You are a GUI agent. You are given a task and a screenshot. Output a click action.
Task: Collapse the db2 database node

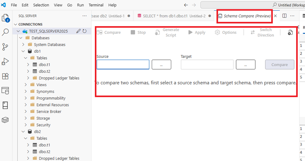23,132
